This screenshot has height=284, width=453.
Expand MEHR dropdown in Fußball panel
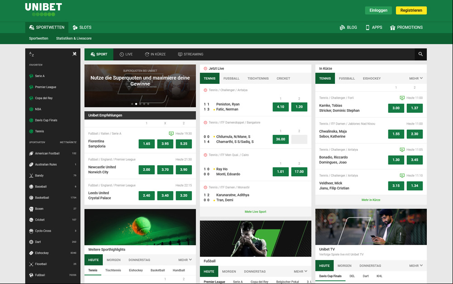pos(300,272)
